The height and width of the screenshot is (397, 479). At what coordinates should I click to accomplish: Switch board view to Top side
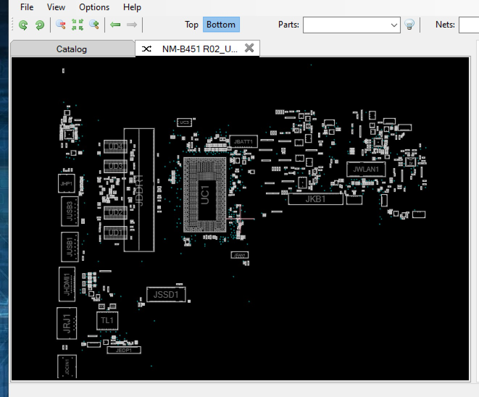191,25
